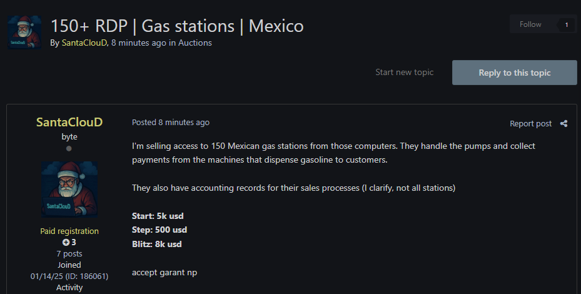Click the byte rank label under the username
The width and height of the screenshot is (581, 294).
tap(69, 136)
